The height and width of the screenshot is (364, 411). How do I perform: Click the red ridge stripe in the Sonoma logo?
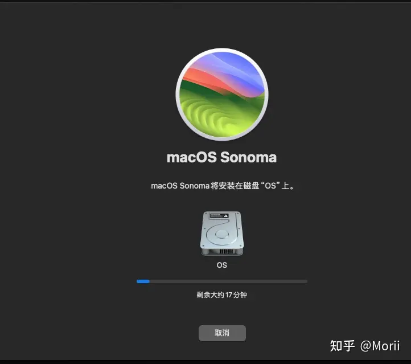coord(209,79)
